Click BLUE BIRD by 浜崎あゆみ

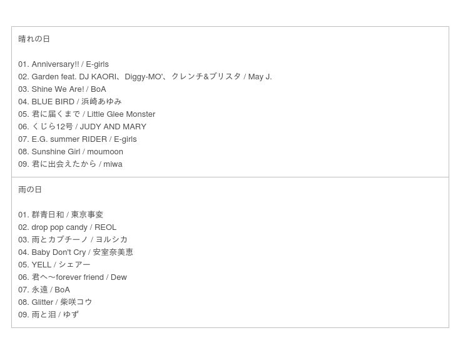tap(70, 101)
